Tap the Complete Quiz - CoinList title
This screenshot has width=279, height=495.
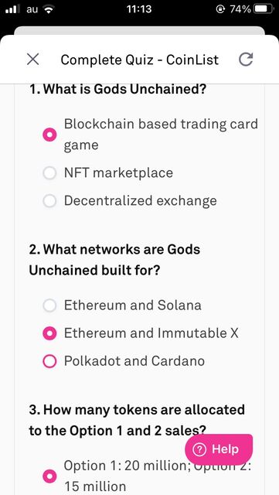pos(139,60)
